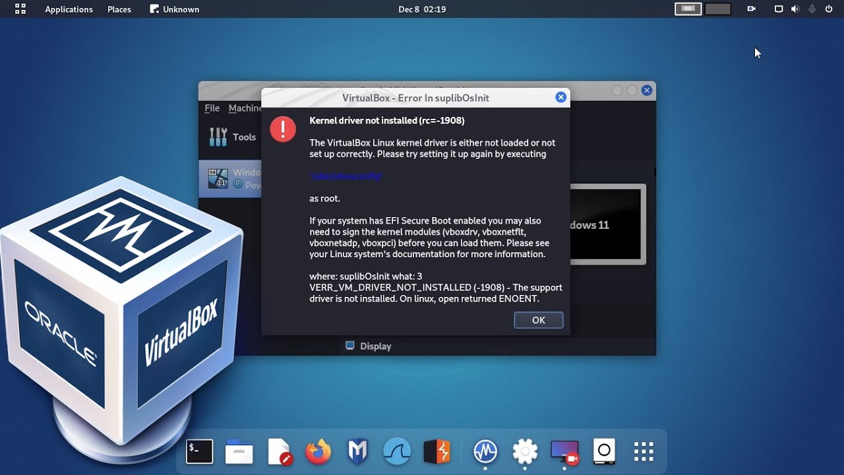Image resolution: width=844 pixels, height=475 pixels.
Task: Click the 'where: suplibOsInit what: 3' line
Action: [366, 276]
